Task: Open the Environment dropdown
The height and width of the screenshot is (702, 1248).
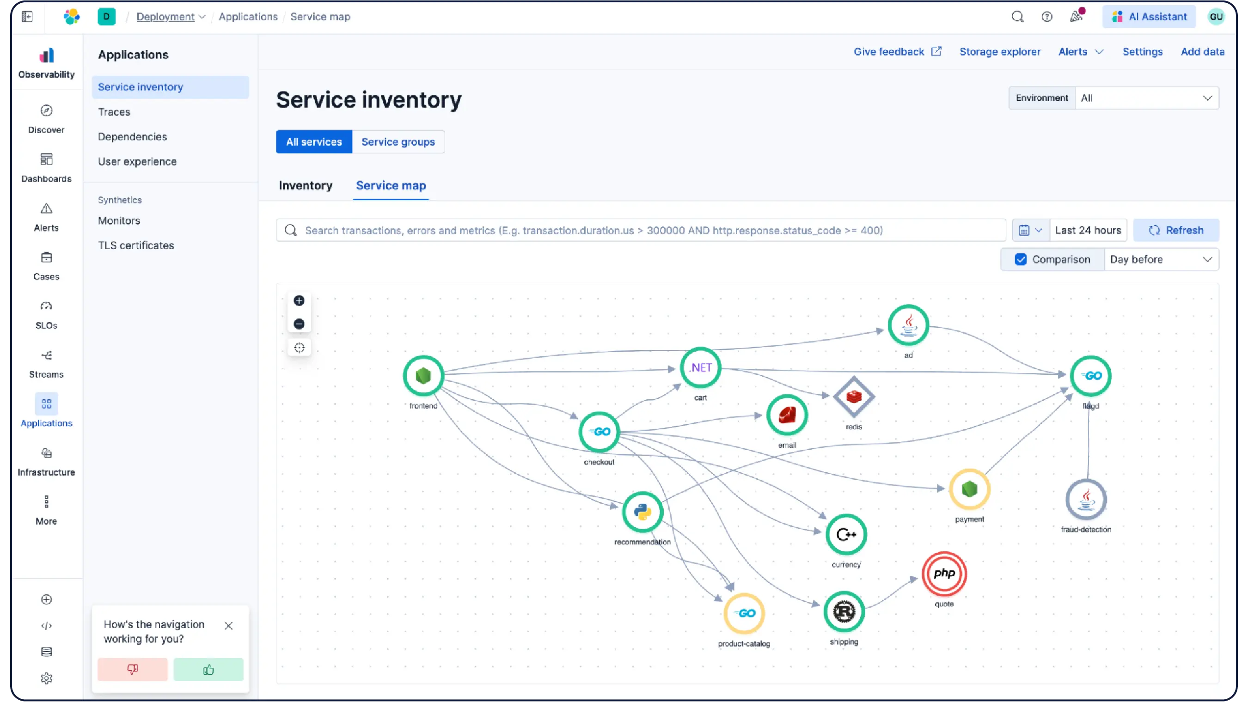Action: coord(1146,98)
